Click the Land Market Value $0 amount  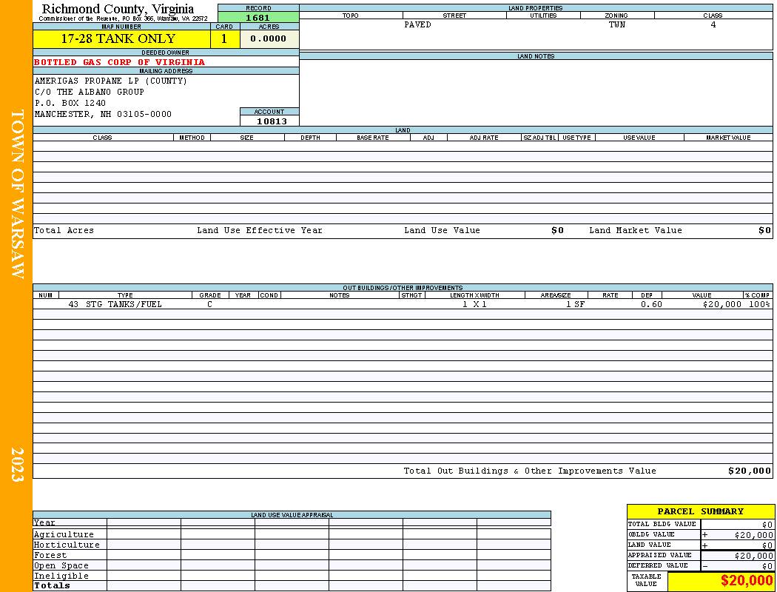point(764,230)
